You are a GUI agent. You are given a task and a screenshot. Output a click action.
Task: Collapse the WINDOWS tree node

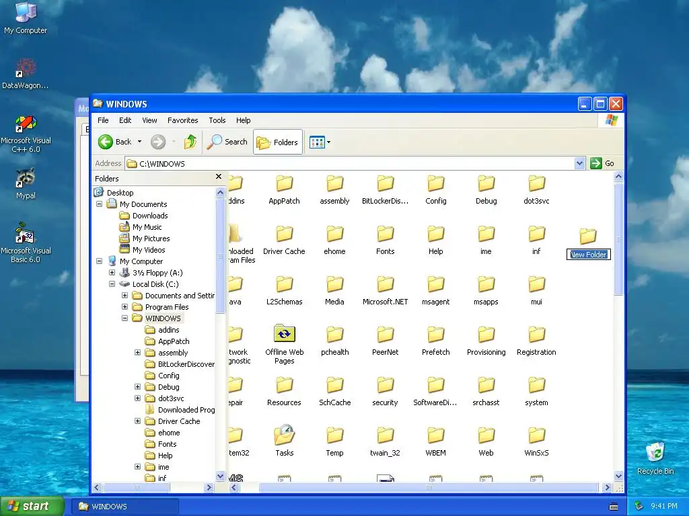click(124, 318)
